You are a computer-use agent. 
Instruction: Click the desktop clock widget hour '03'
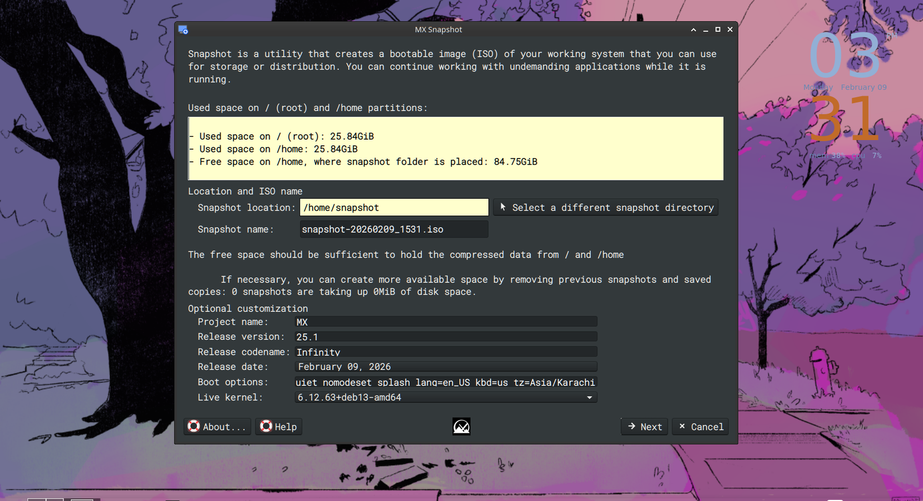point(845,56)
